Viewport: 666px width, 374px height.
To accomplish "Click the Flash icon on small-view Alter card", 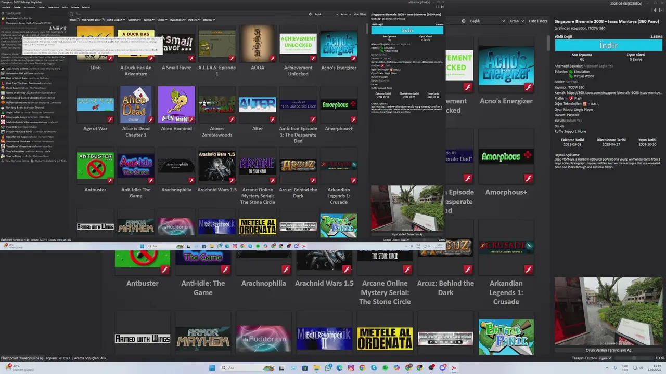I will click(x=273, y=119).
